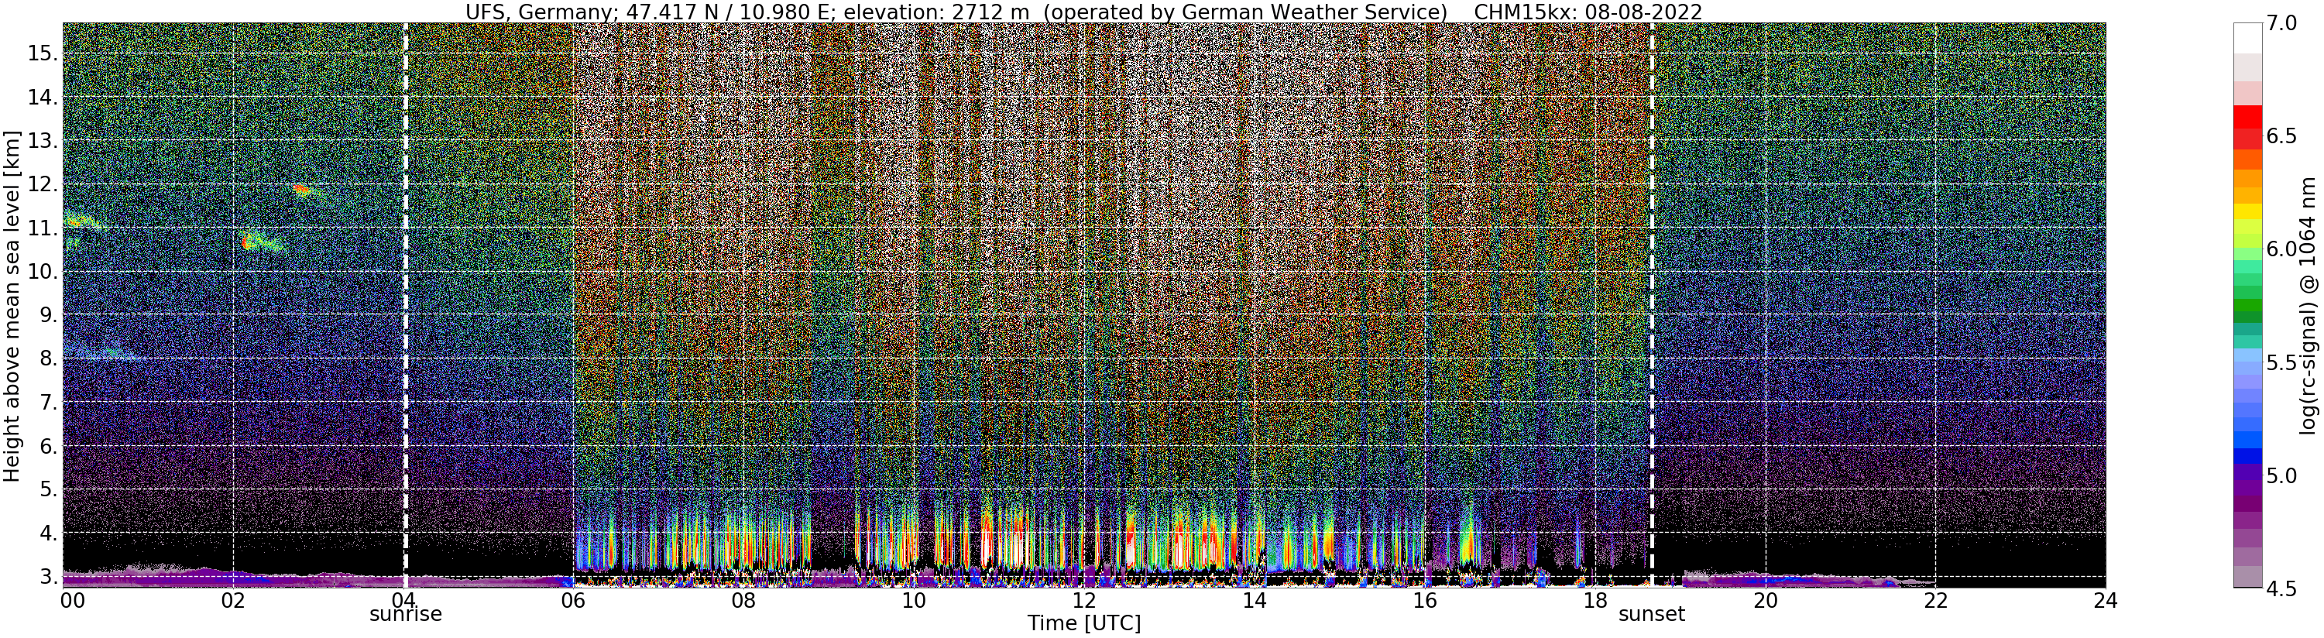Click the white top band of the colorbar
Viewport: 2324px width, 638px height.
[2247, 38]
